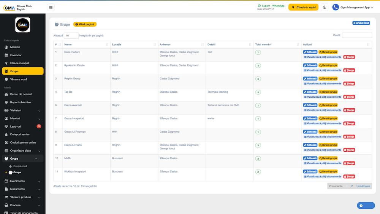The width and height of the screenshot is (380, 214).
Task: Focus the Caută search field
Action: [x=357, y=35]
